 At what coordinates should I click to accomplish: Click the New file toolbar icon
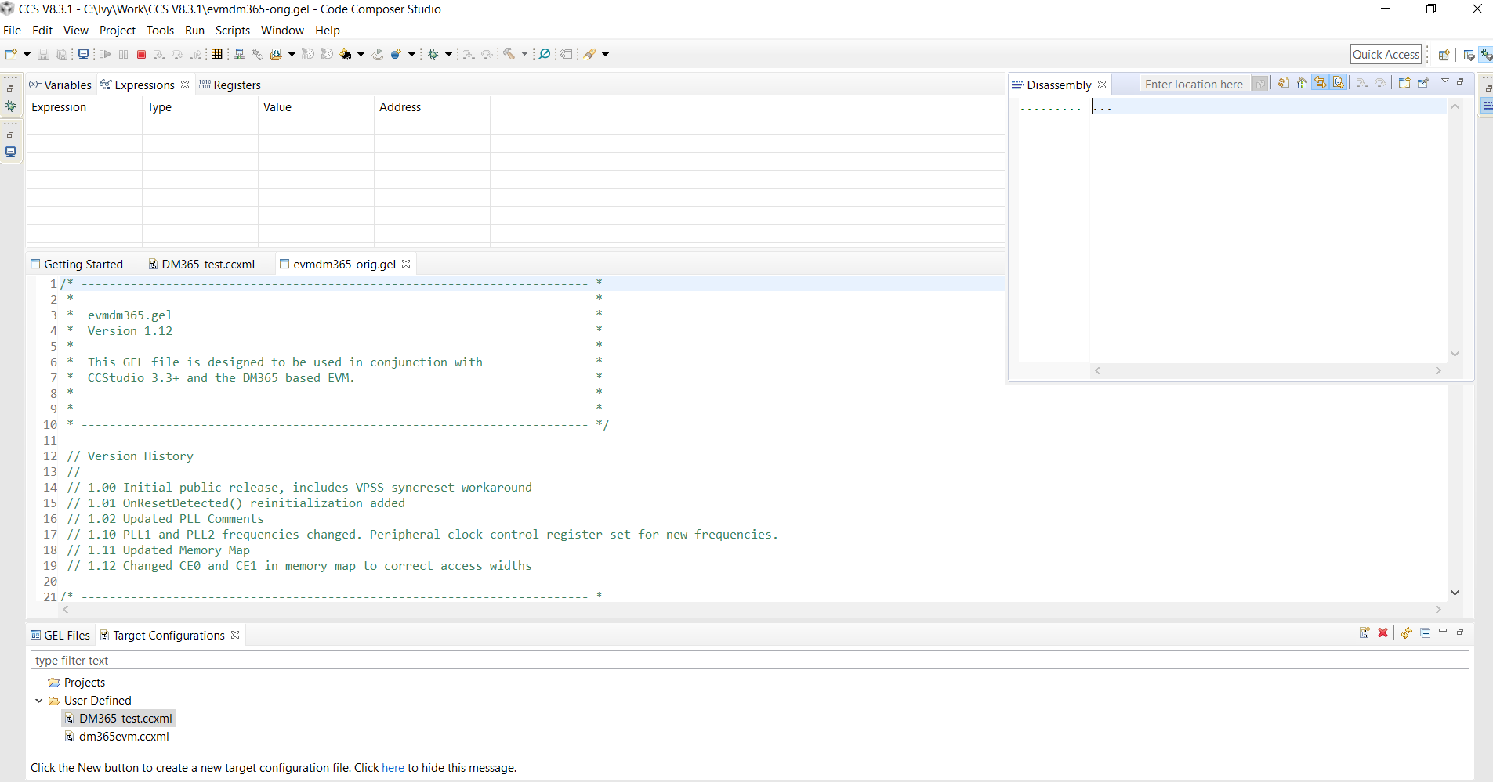point(11,54)
